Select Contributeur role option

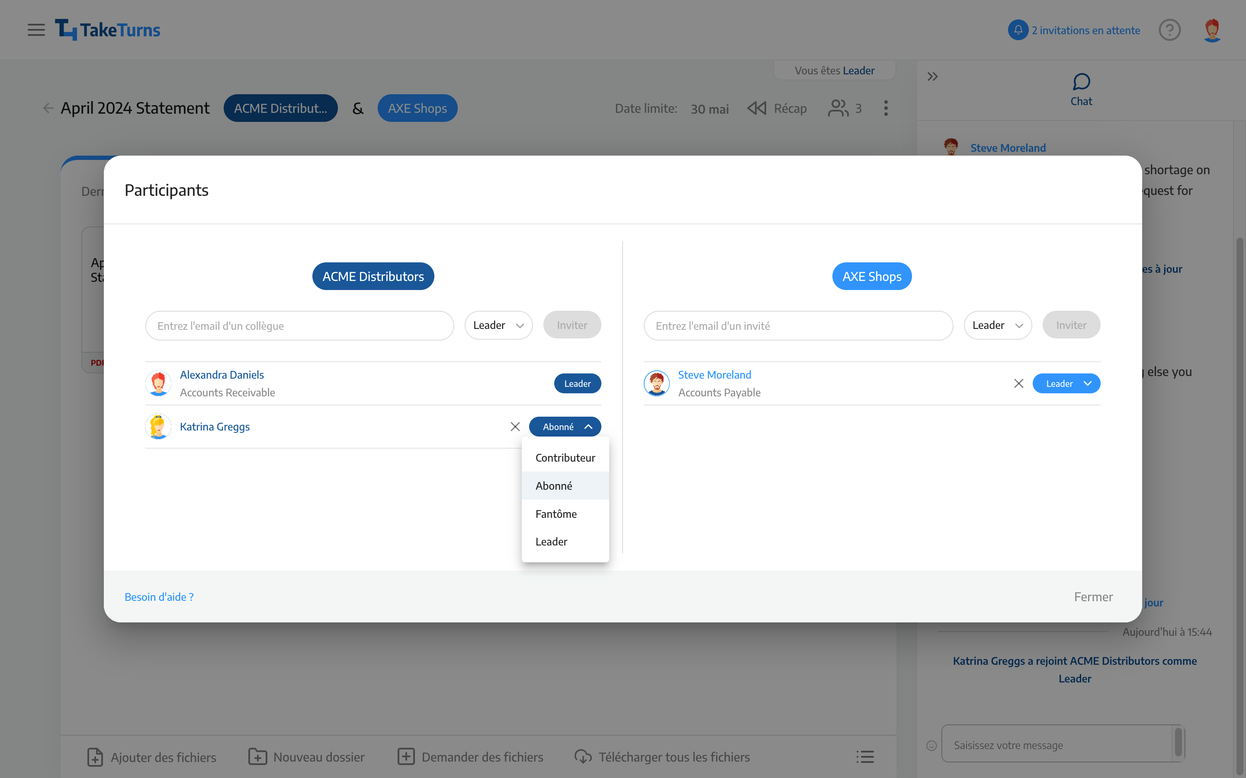tap(565, 457)
